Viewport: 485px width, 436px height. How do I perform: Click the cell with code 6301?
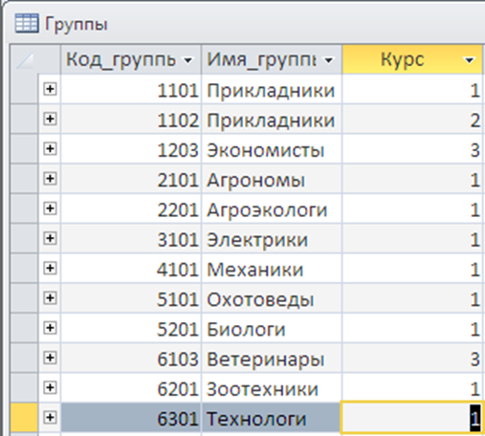click(x=131, y=418)
